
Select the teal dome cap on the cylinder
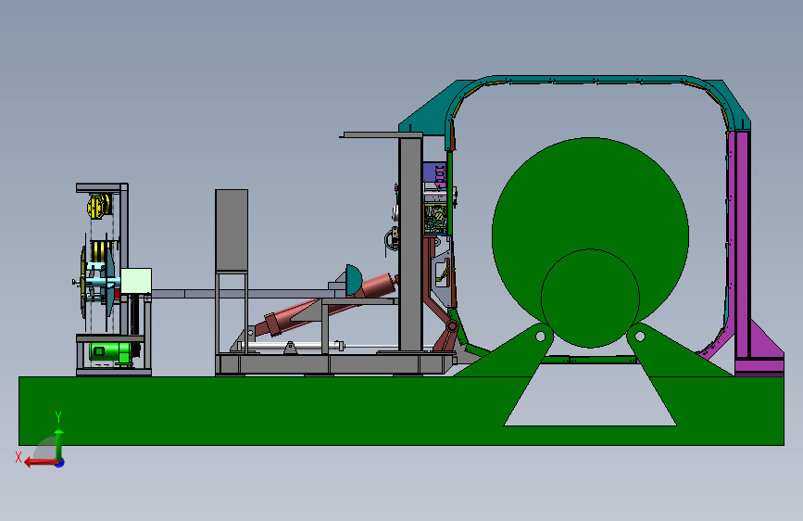coord(354,280)
